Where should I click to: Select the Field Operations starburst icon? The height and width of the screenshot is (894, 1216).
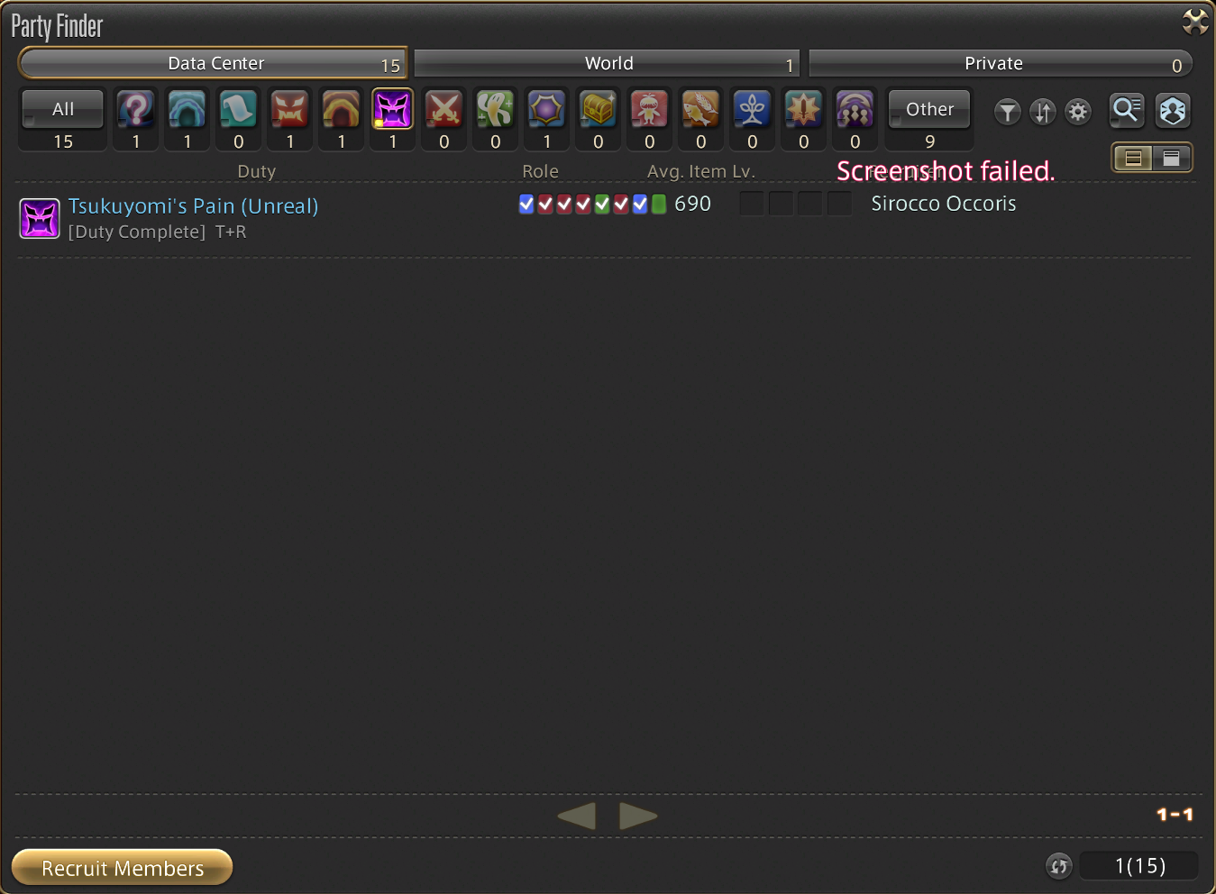point(804,110)
